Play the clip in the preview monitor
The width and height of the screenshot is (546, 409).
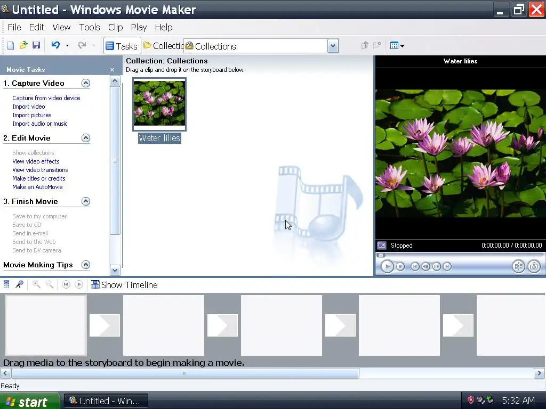[x=387, y=266]
